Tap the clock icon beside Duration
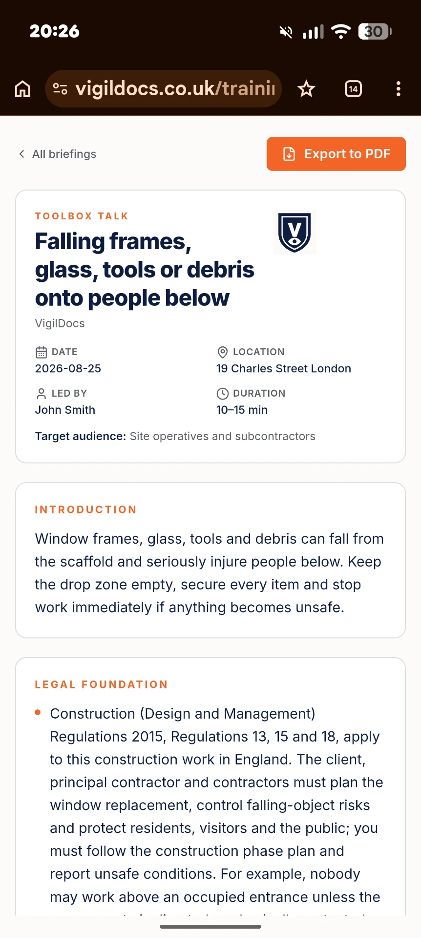Screen dimensions: 421x938 tap(223, 393)
